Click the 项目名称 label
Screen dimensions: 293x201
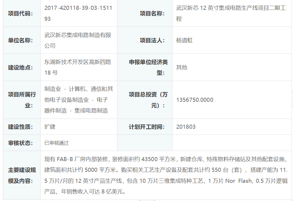(152, 13)
